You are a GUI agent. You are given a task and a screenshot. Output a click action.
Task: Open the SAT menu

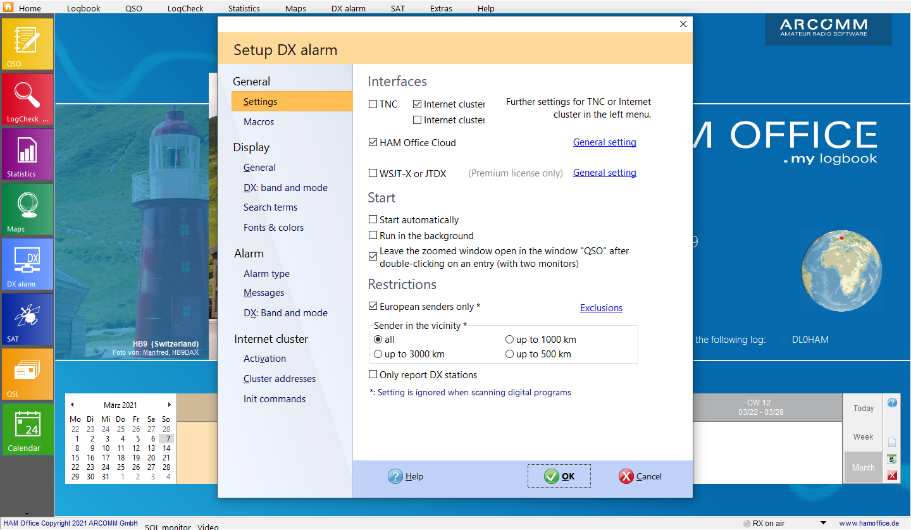(x=397, y=8)
